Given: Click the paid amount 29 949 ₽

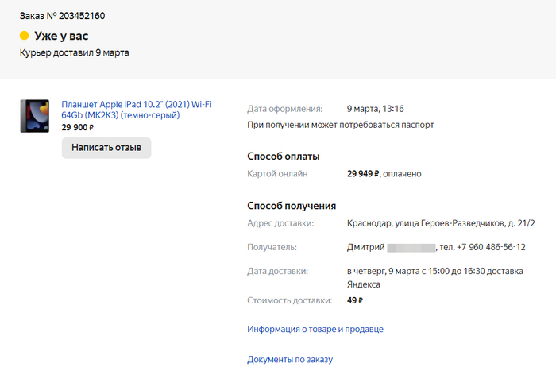Looking at the screenshot, I should click(x=364, y=173).
